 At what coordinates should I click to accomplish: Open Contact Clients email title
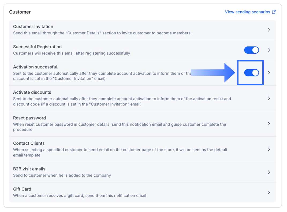click(29, 143)
